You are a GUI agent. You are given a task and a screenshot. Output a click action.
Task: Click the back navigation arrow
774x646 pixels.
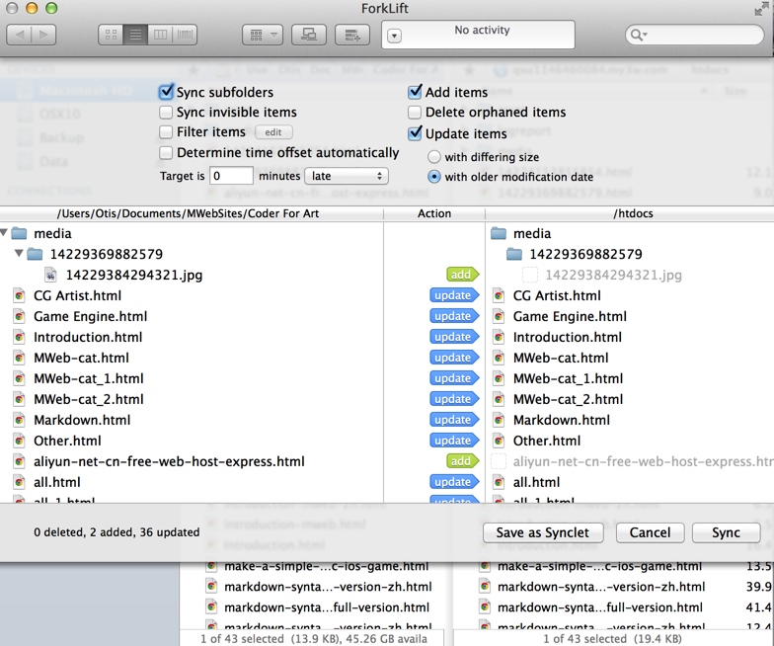(20, 35)
